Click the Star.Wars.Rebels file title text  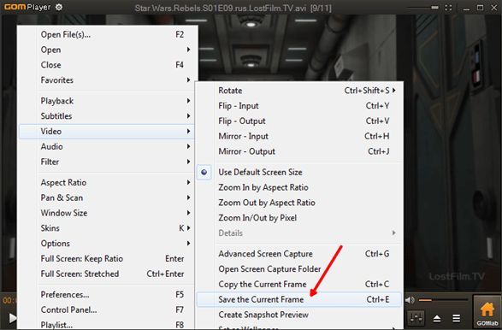tap(233, 8)
